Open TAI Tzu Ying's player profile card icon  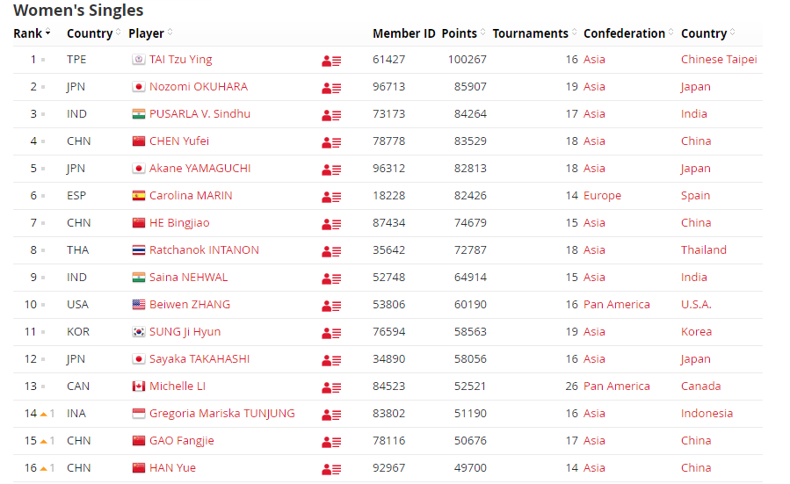tap(331, 61)
